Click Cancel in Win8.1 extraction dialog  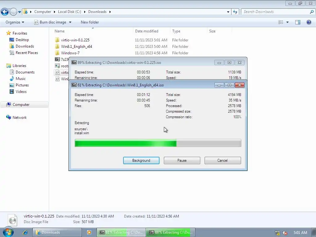click(222, 160)
